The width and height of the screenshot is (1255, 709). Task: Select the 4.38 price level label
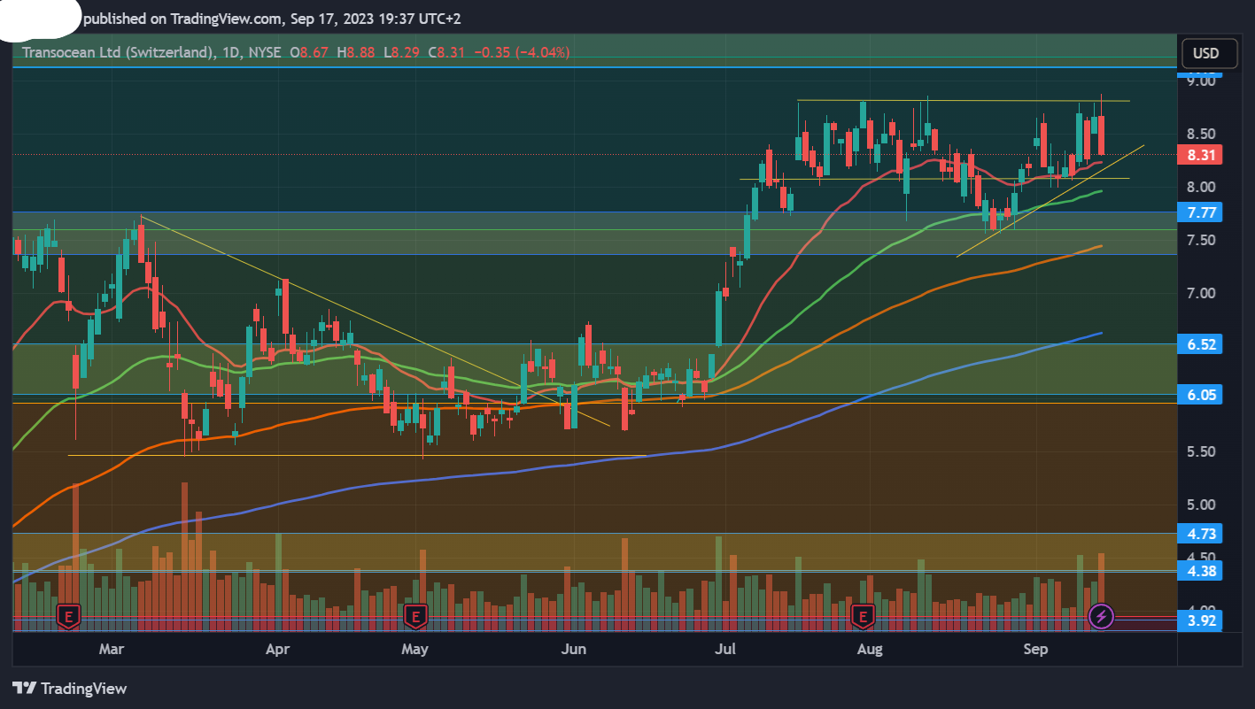point(1198,571)
